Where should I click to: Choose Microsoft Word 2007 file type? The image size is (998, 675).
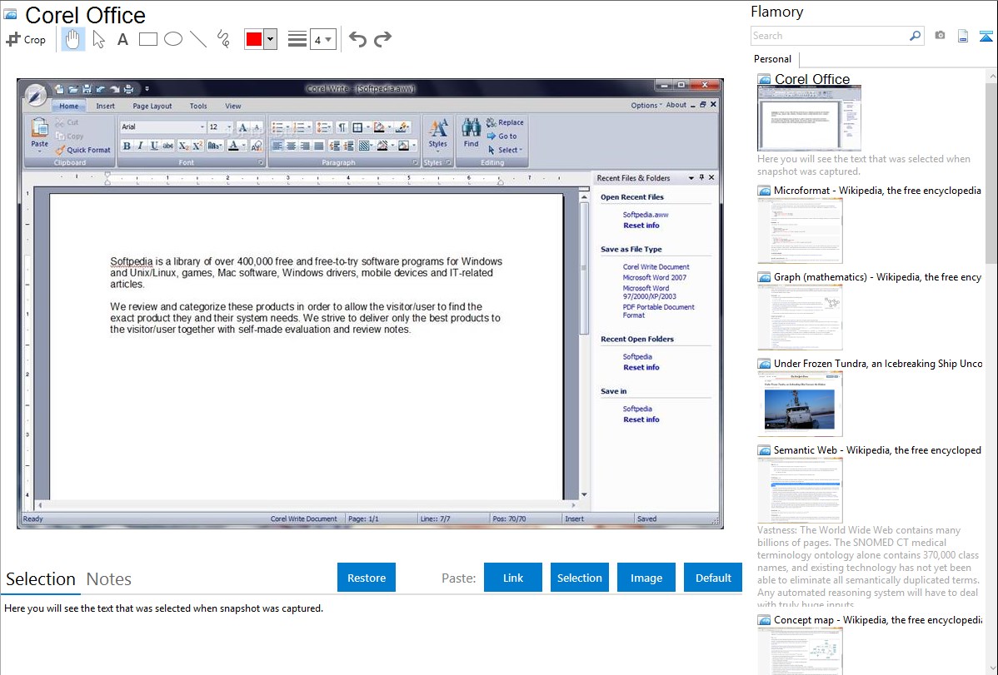(x=654, y=277)
